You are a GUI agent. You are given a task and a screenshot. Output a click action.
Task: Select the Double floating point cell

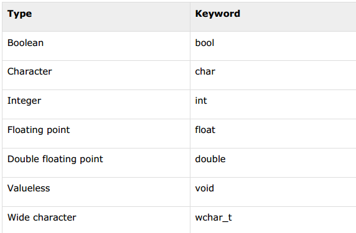pos(96,163)
